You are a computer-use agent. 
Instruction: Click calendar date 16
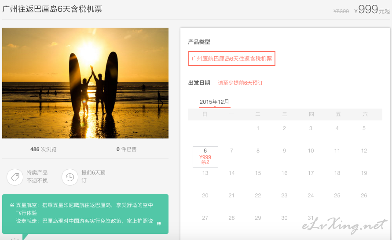tap(285, 173)
